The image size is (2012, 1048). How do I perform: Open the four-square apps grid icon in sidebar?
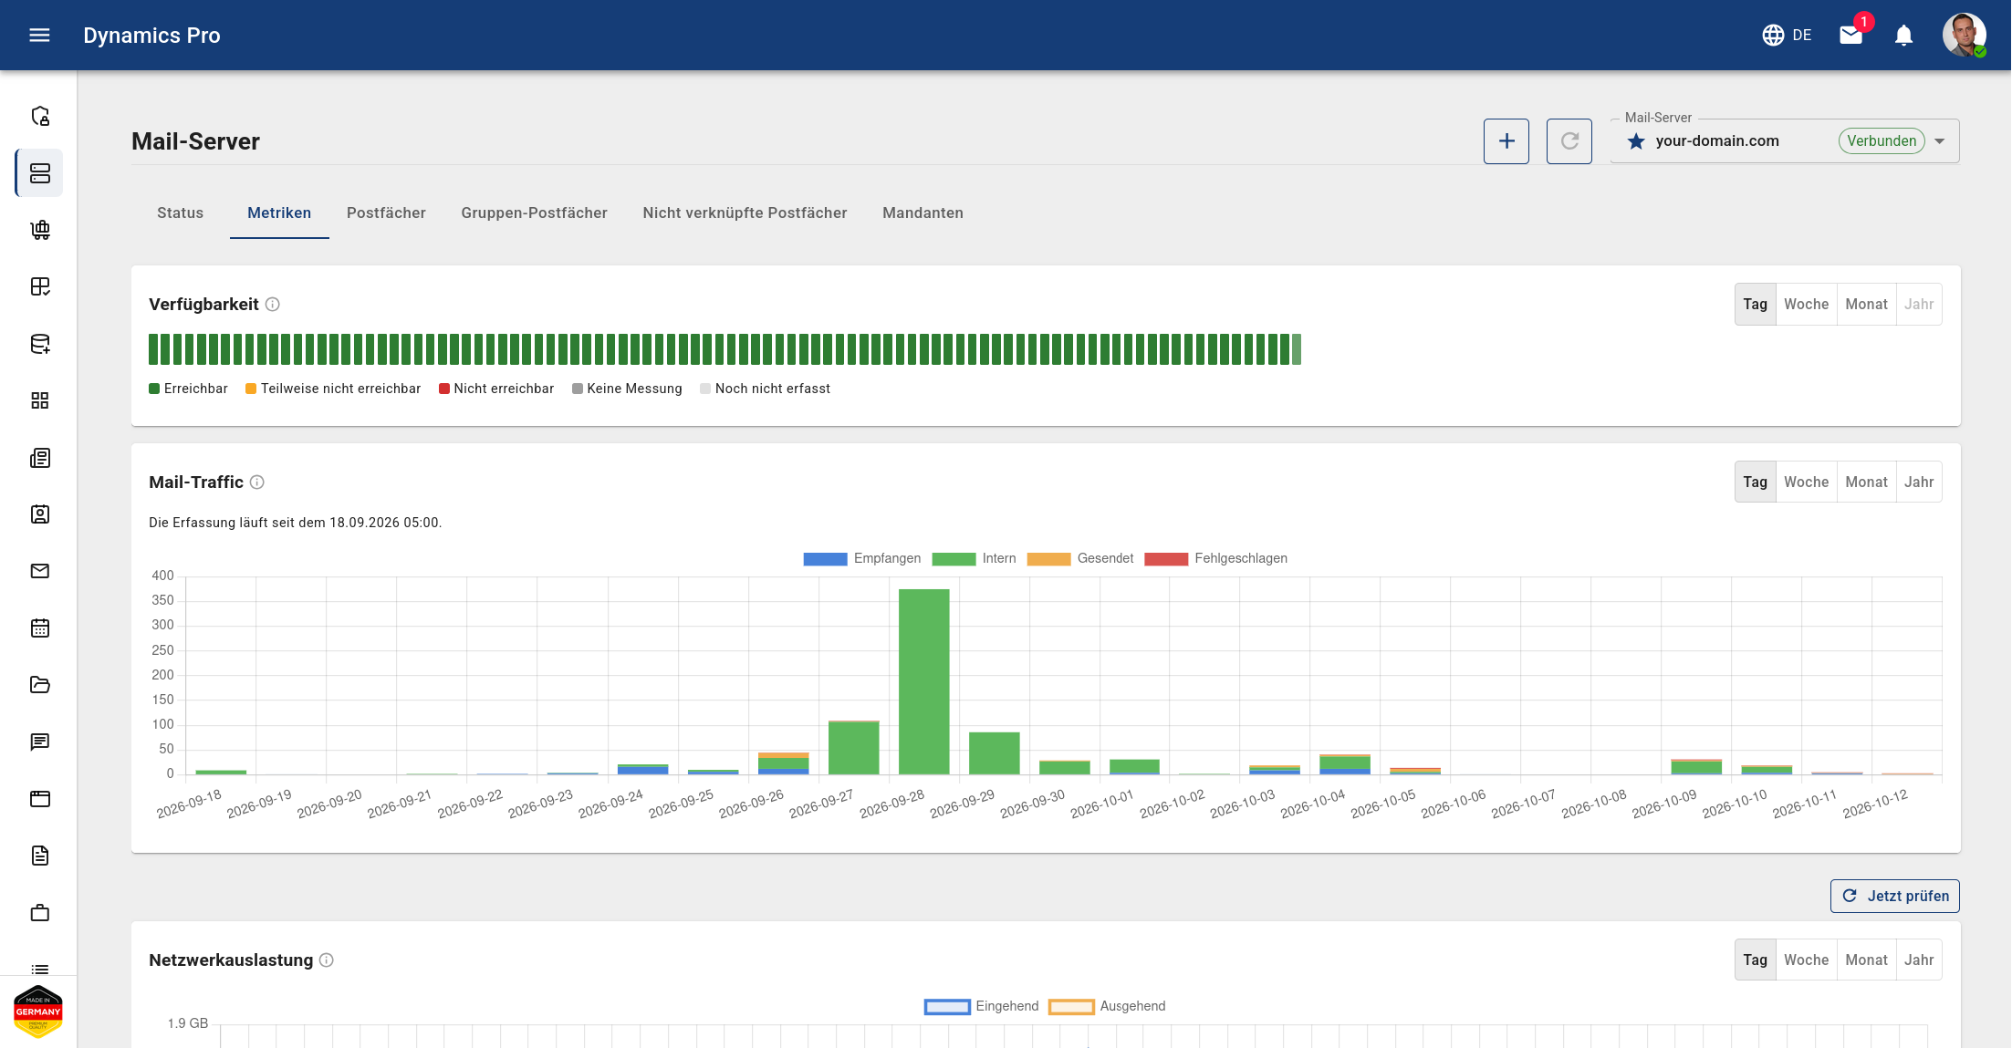coord(40,400)
